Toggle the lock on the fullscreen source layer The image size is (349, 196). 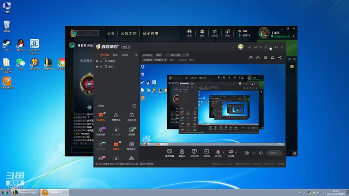pos(101,67)
